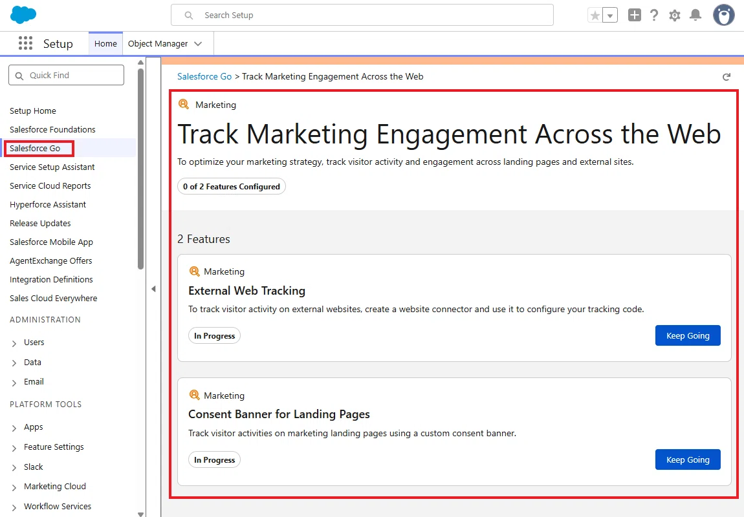Screen dimensions: 744x517
Task: Expand the Users section
Action: pos(14,343)
